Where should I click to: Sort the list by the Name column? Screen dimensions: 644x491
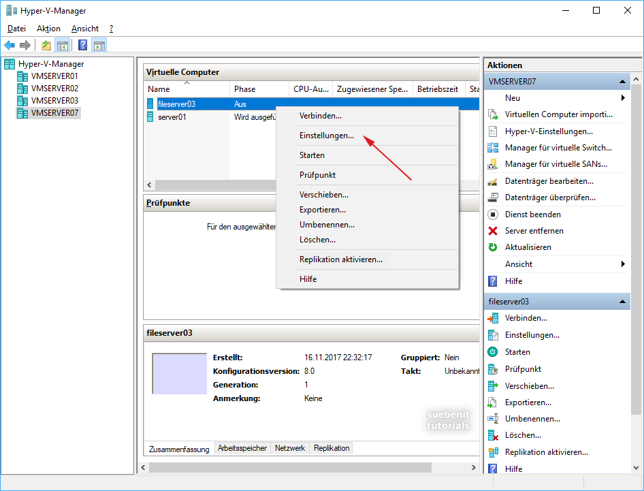[x=187, y=89]
